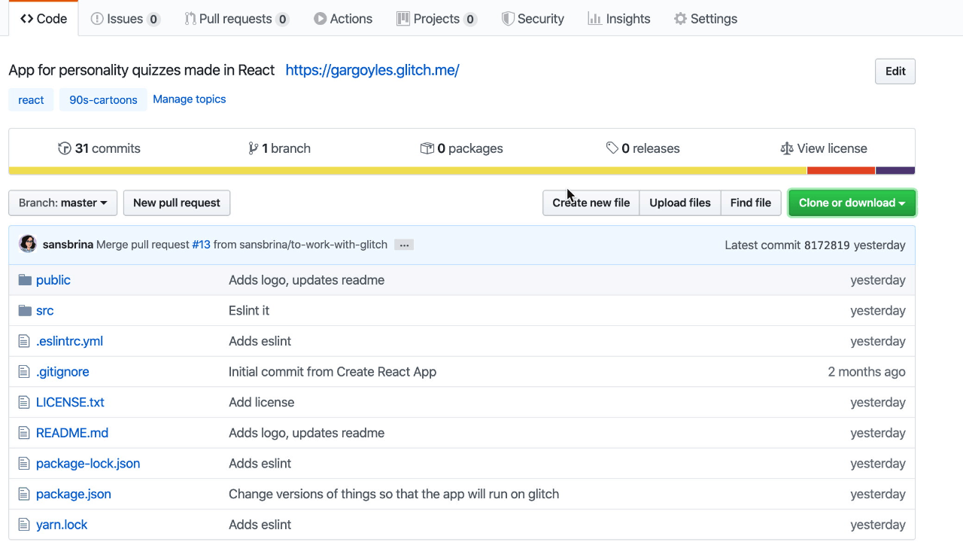Click the releases tag icon
The width and height of the screenshot is (963, 542).
[612, 148]
